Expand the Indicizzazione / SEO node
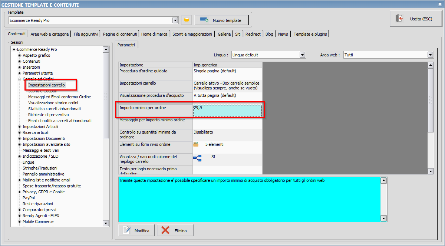This screenshot has width=445, height=246. click(x=19, y=156)
